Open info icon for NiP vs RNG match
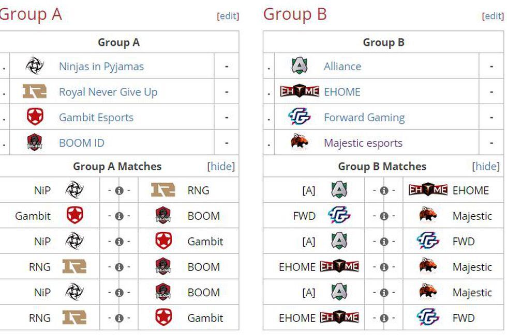507x336 pixels. [x=119, y=190]
